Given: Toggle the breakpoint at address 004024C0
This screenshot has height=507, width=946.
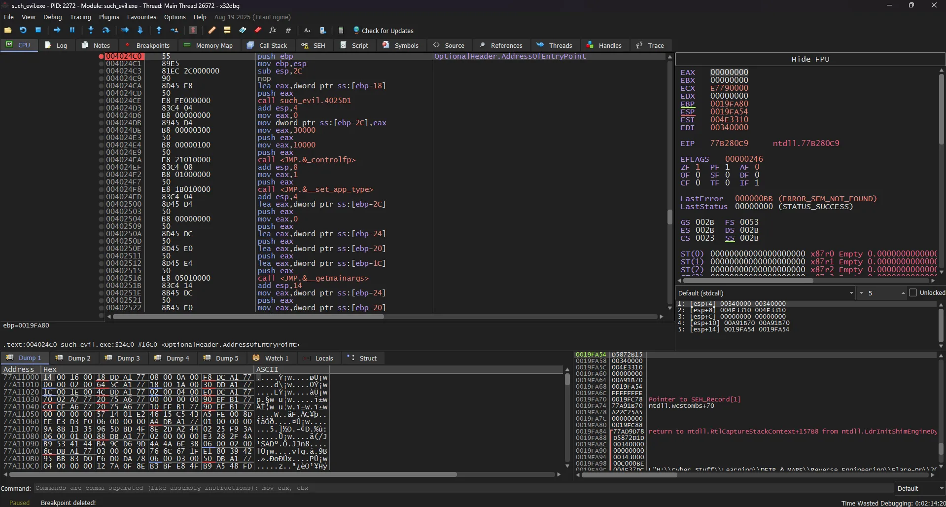Looking at the screenshot, I should point(101,56).
